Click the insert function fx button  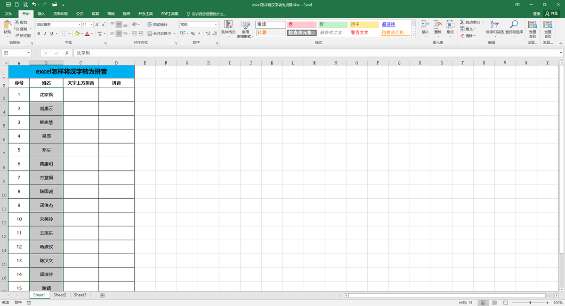(x=67, y=53)
